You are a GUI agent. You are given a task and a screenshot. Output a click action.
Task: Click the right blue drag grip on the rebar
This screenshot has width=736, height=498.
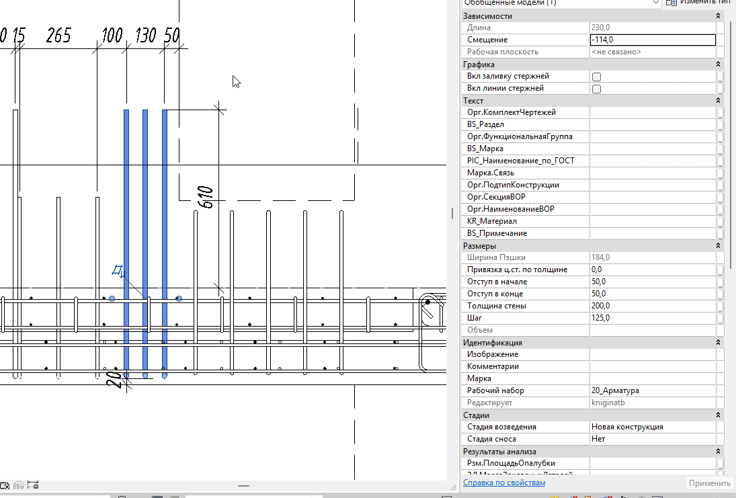179,298
